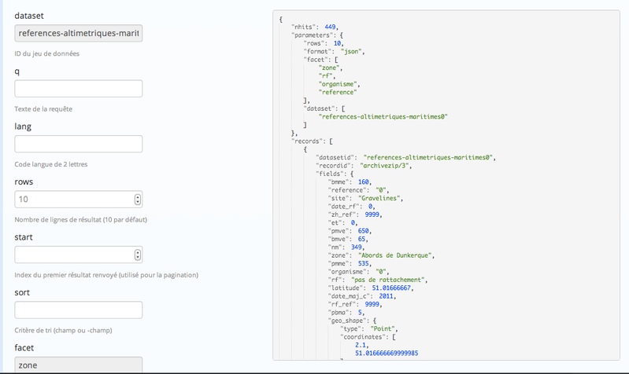This screenshot has width=629, height=374.
Task: Click the latitude value 51.01666667
Action: pyautogui.click(x=391, y=288)
